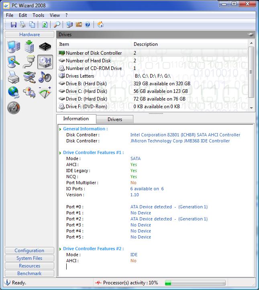Screen dimensions: 259x290
Task: Open the round dial gauge icon
Action: (14, 107)
